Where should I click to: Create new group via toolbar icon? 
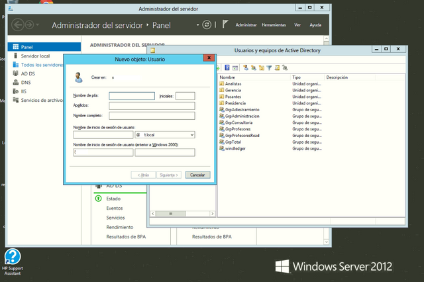click(x=253, y=68)
